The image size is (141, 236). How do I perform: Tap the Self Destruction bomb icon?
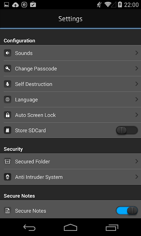[x=7, y=84]
